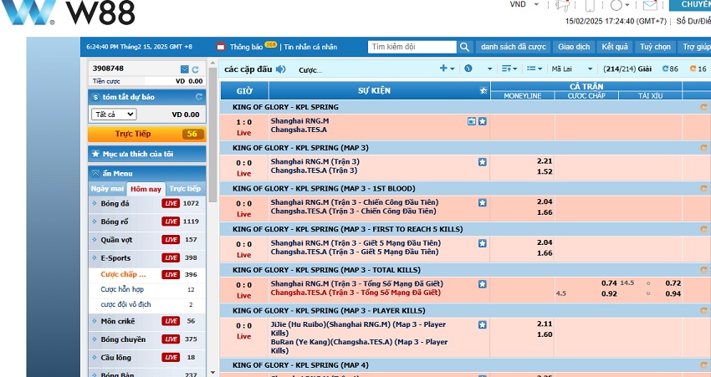711x377 pixels.
Task: Bet moneyline 2.21 on Shanghai RNG.M (Trận 3)
Action: pos(545,160)
